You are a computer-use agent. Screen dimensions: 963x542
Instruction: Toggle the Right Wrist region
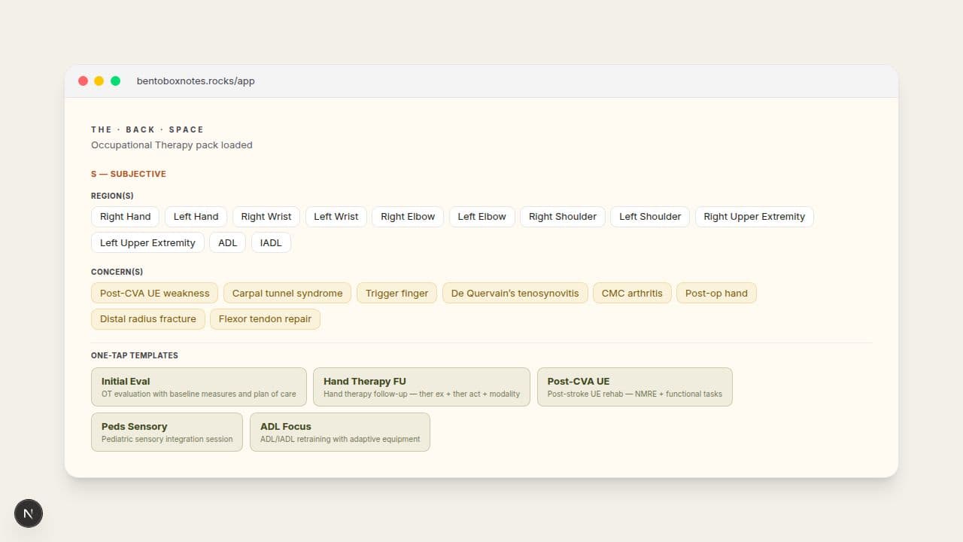[266, 217]
